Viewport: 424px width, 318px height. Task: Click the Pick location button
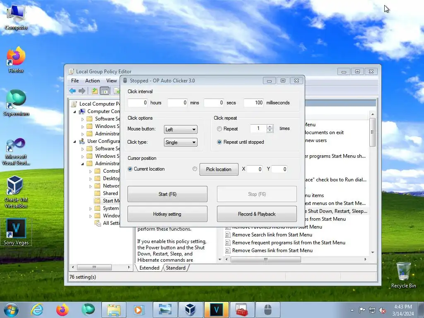(x=219, y=169)
